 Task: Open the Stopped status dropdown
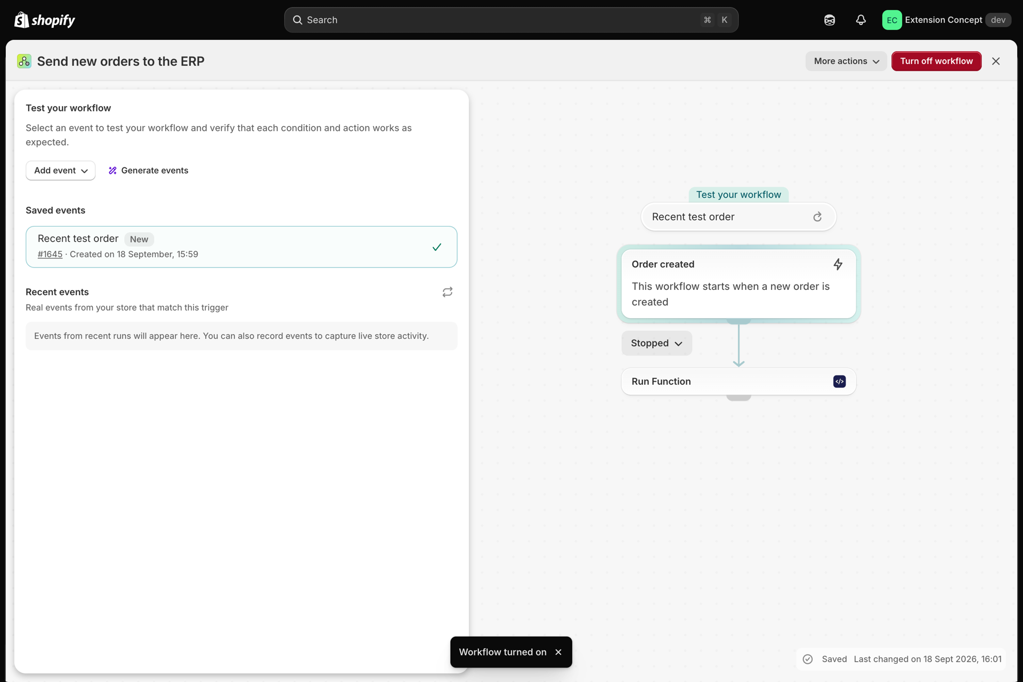pyautogui.click(x=656, y=343)
